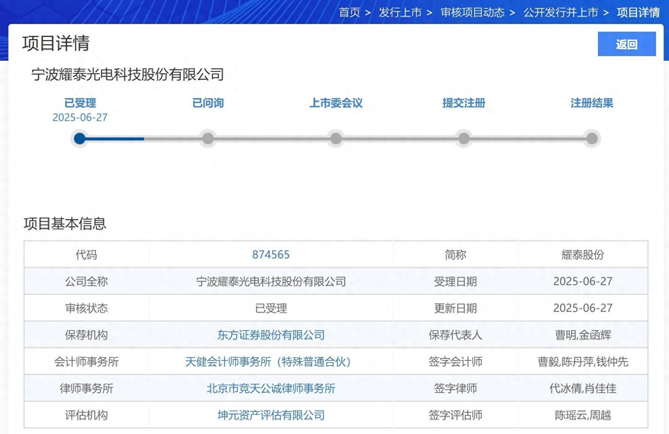
Task: Click company full name value in table
Action: click(x=271, y=281)
